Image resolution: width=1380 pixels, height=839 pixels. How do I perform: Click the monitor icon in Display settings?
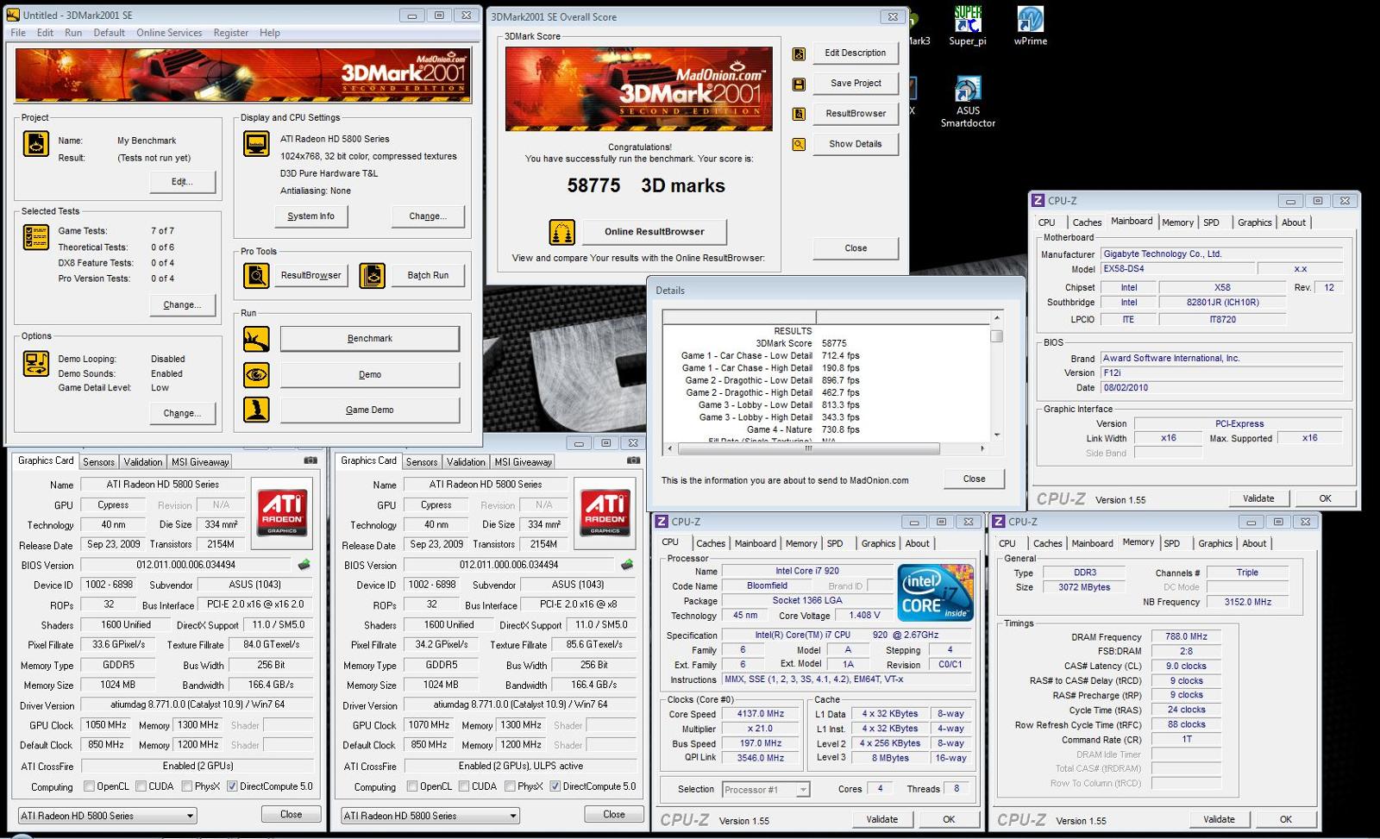256,143
